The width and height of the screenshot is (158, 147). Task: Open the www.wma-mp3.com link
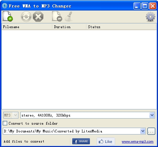[138, 142]
